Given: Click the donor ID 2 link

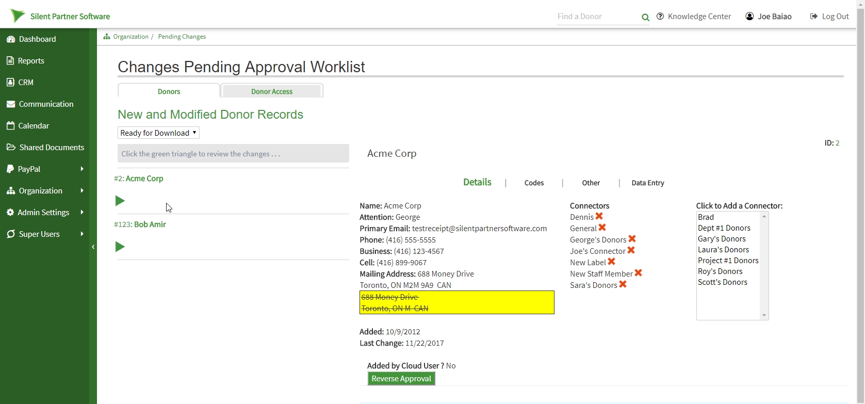Looking at the screenshot, I should tap(838, 143).
